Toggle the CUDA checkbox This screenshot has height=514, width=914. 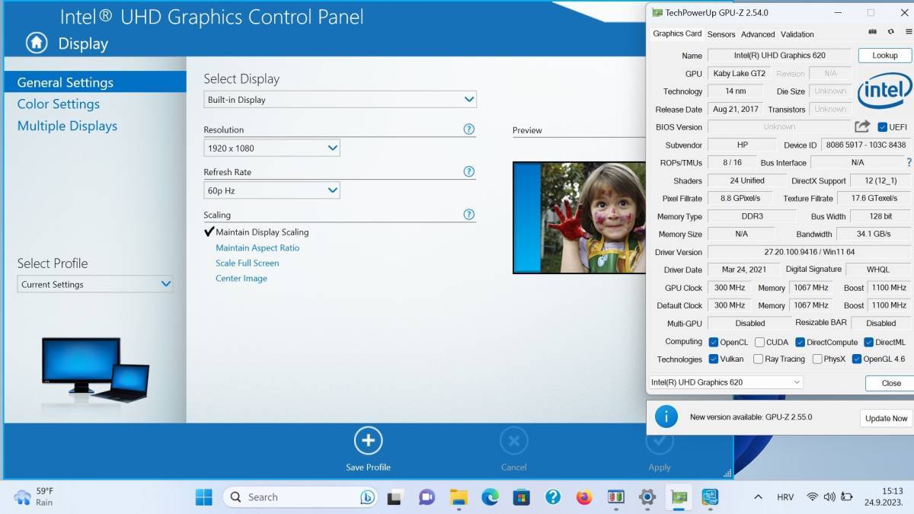tap(759, 342)
